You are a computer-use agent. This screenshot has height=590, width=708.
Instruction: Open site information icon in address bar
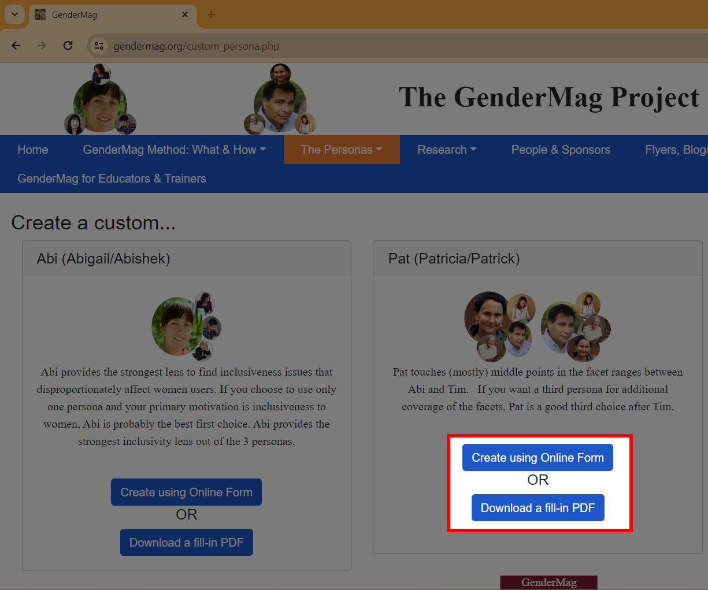[99, 46]
